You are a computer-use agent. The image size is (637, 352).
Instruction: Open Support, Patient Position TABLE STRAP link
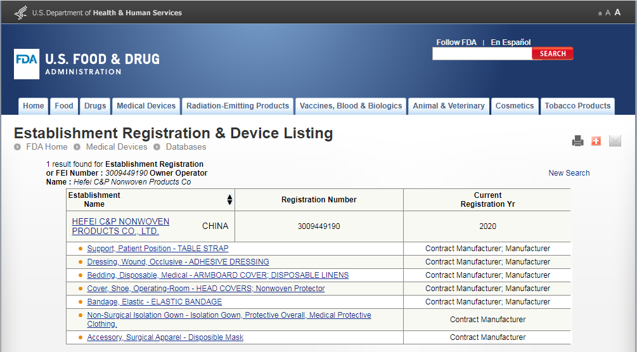coord(158,249)
